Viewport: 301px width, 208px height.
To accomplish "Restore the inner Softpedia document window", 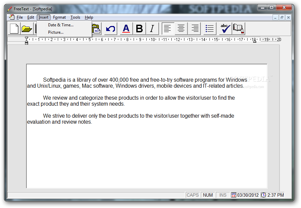I will coord(282,18).
